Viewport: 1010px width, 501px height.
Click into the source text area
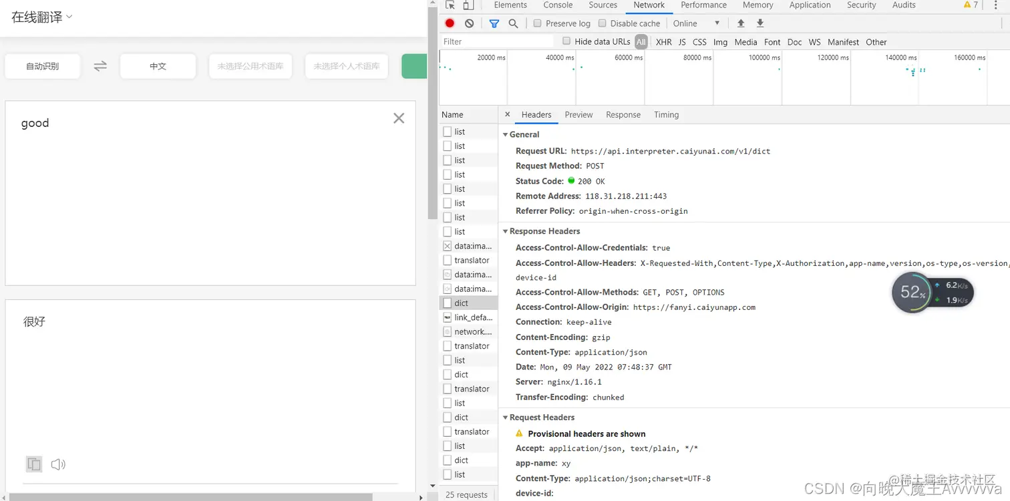pyautogui.click(x=210, y=193)
